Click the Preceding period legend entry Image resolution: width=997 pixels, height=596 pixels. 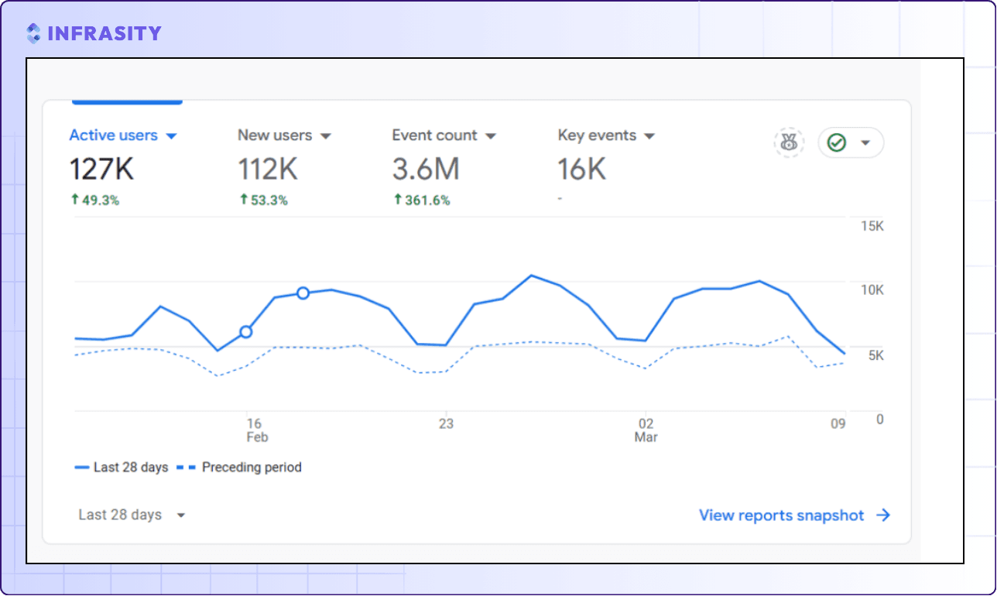point(239,468)
